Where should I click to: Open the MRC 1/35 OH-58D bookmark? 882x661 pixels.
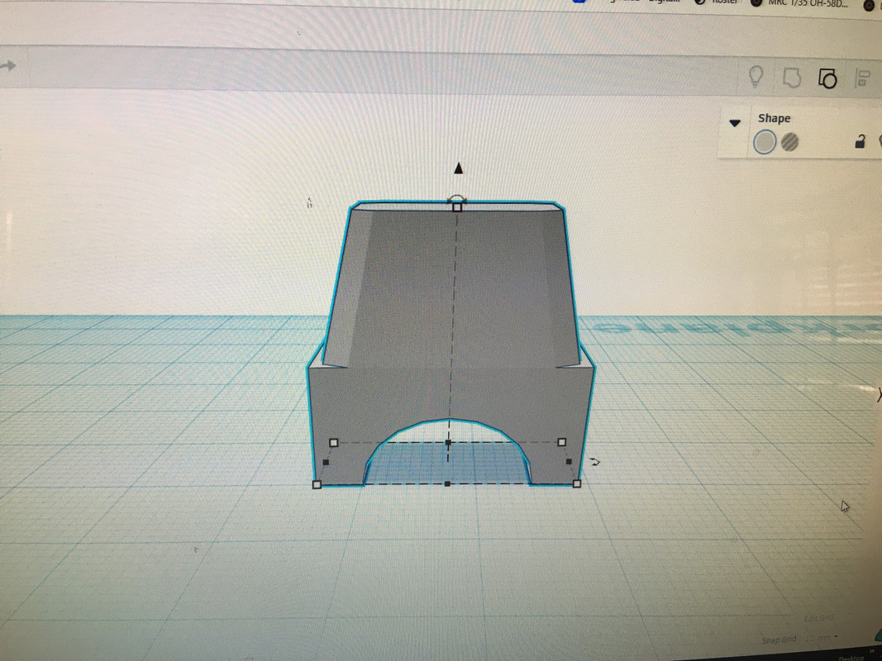pos(800,2)
